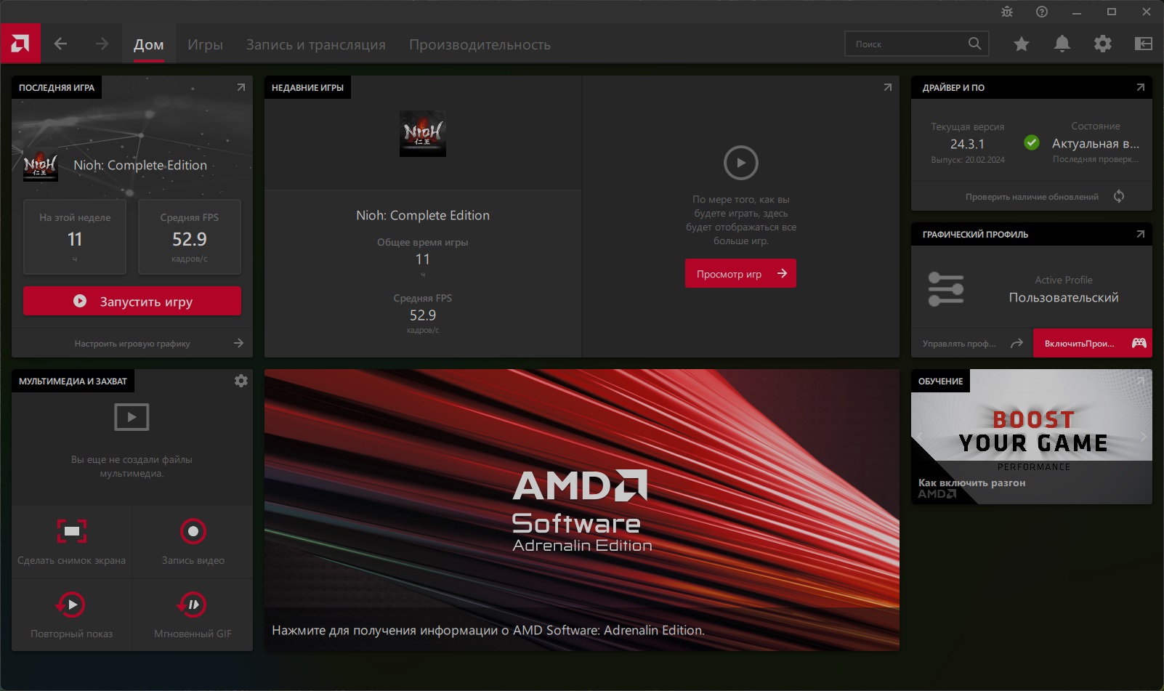1164x691 pixels.
Task: Open settings gear in top bar
Action: point(1103,44)
